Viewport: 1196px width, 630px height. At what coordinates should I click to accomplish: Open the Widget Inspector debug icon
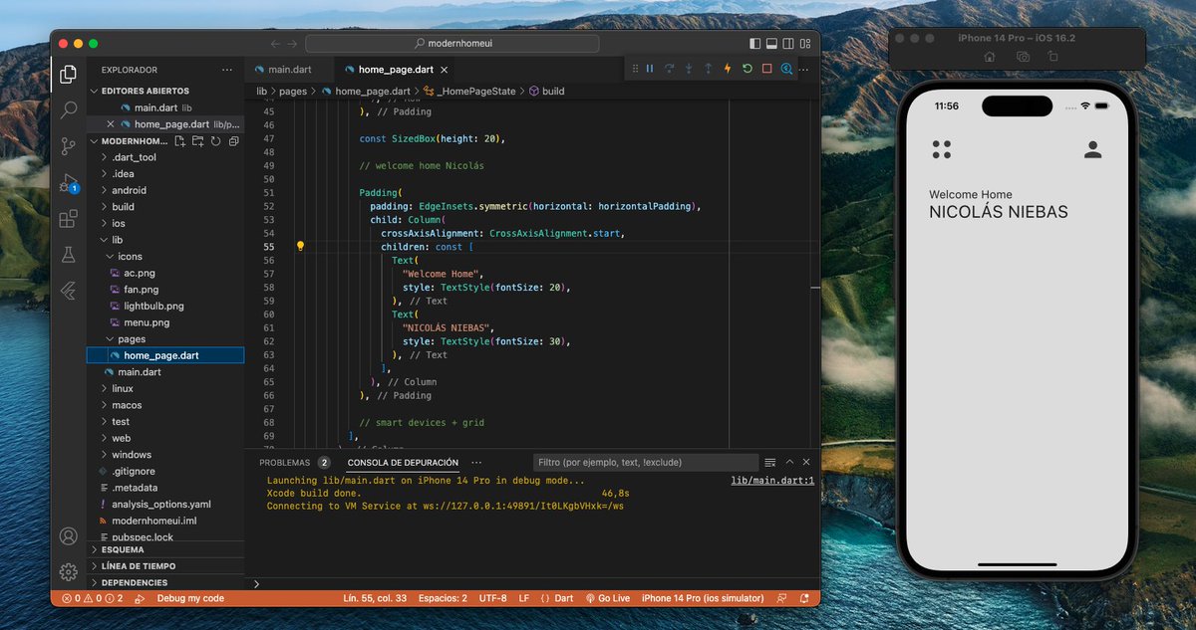[x=786, y=69]
